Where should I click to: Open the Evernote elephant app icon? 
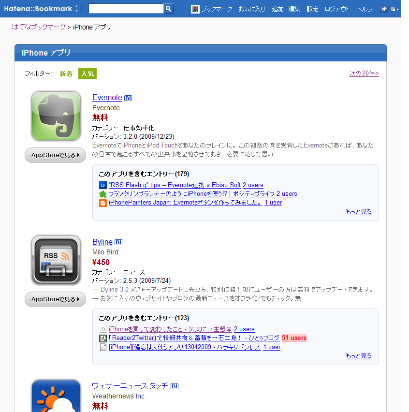tap(56, 116)
